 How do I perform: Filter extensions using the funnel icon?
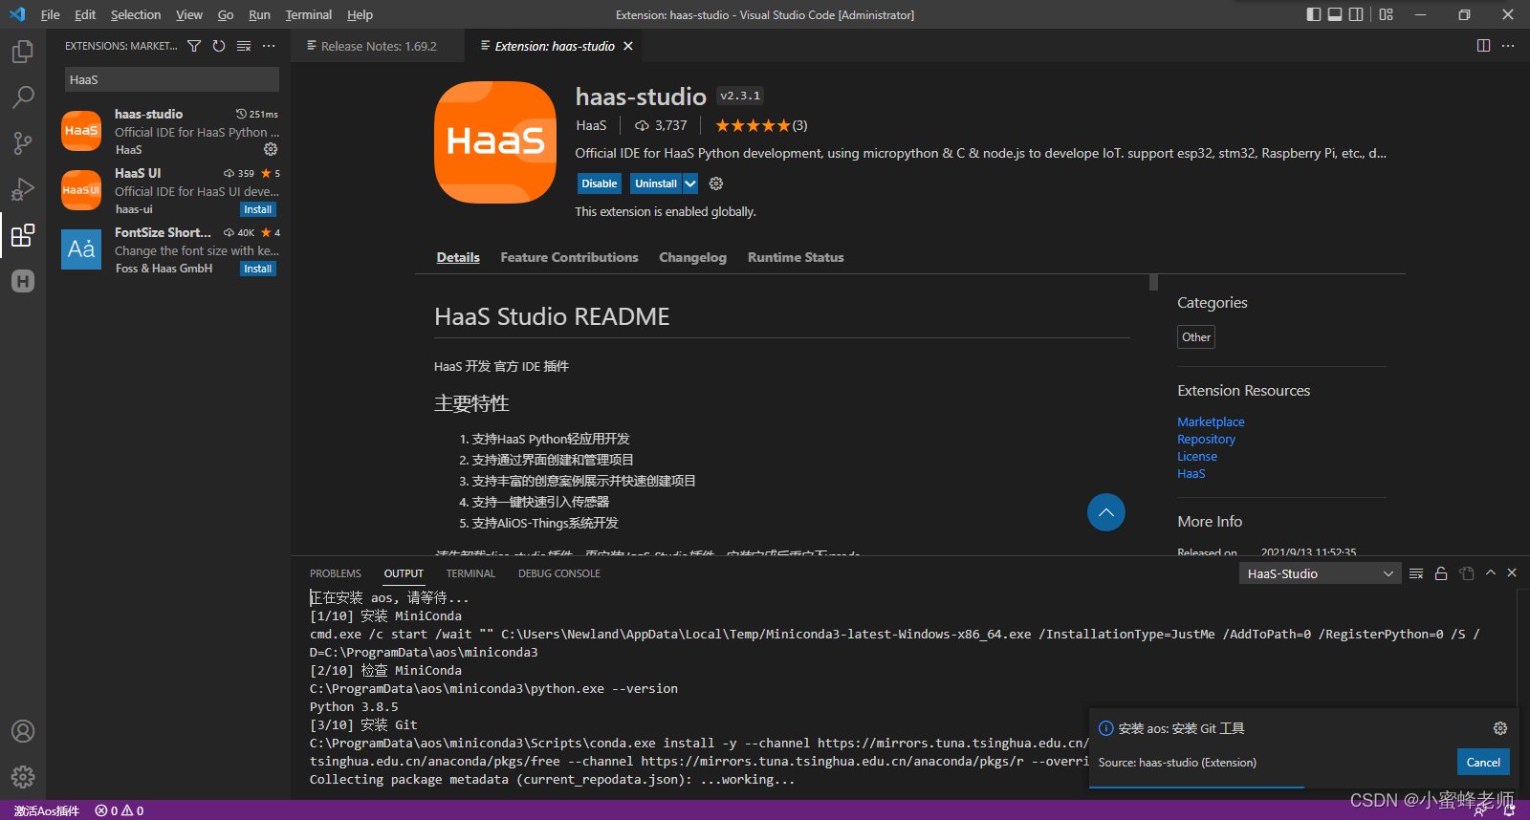pos(194,46)
